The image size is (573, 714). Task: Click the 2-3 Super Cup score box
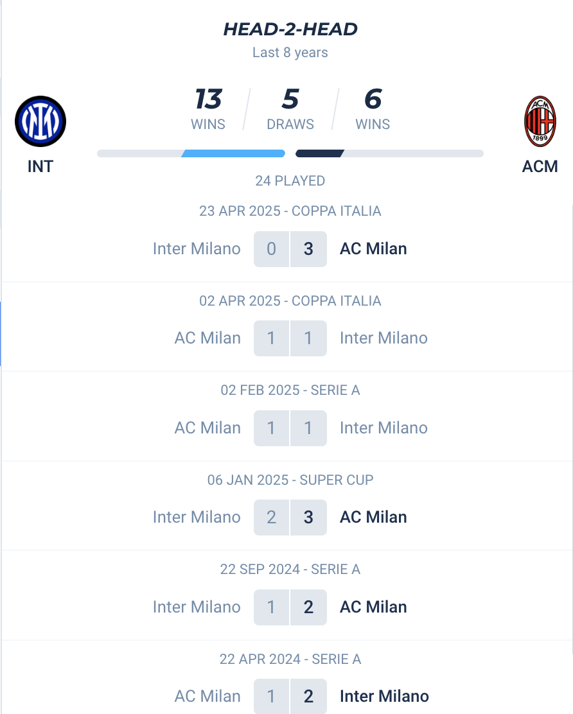(x=290, y=518)
